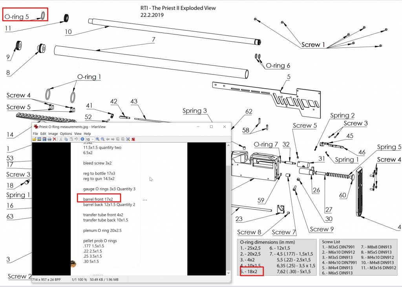Click 'transfer tube front 4x2' text
Image resolution: width=402 pixels, height=287 pixels.
tap(103, 215)
